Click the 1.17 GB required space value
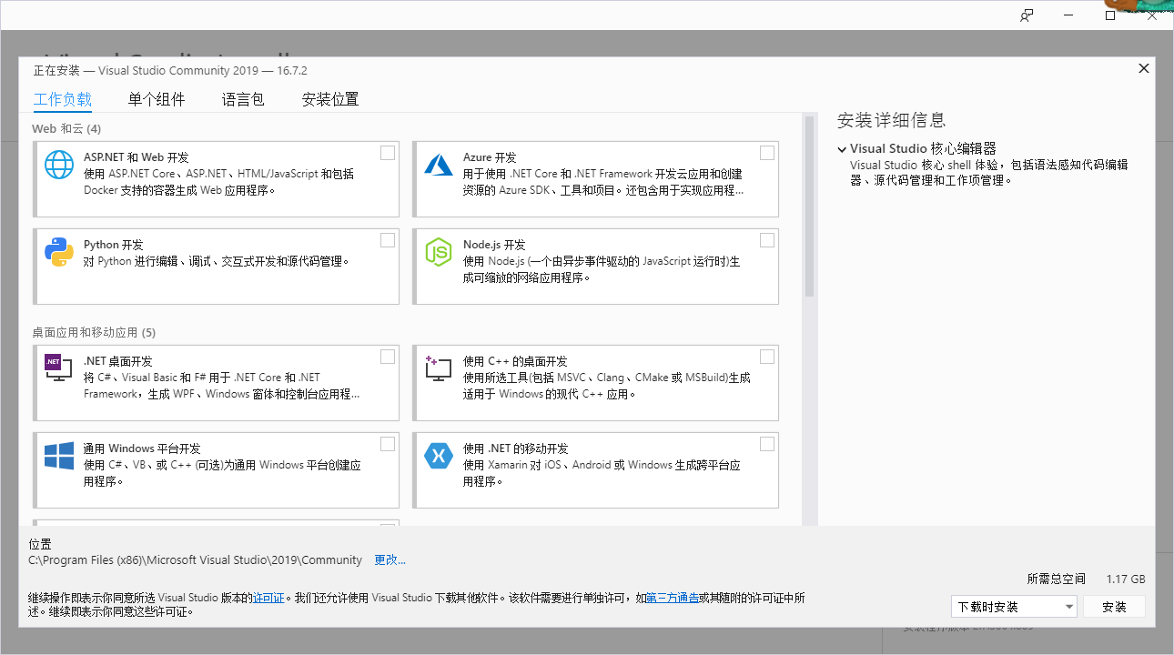Screen dimensions: 1174x655 tap(1126, 579)
